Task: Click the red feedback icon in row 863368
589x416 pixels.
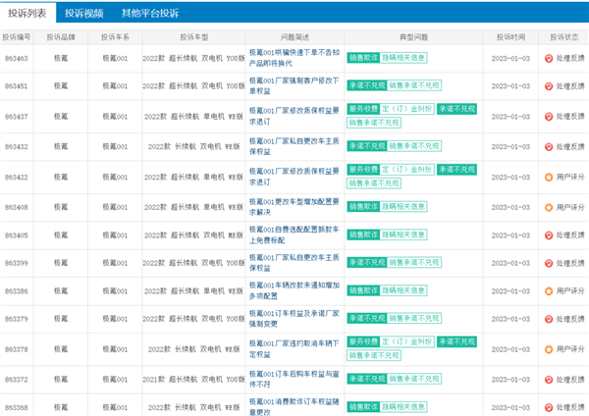Action: point(549,407)
